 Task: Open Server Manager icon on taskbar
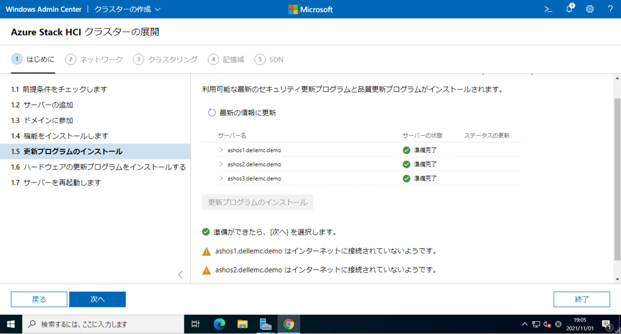(266, 324)
